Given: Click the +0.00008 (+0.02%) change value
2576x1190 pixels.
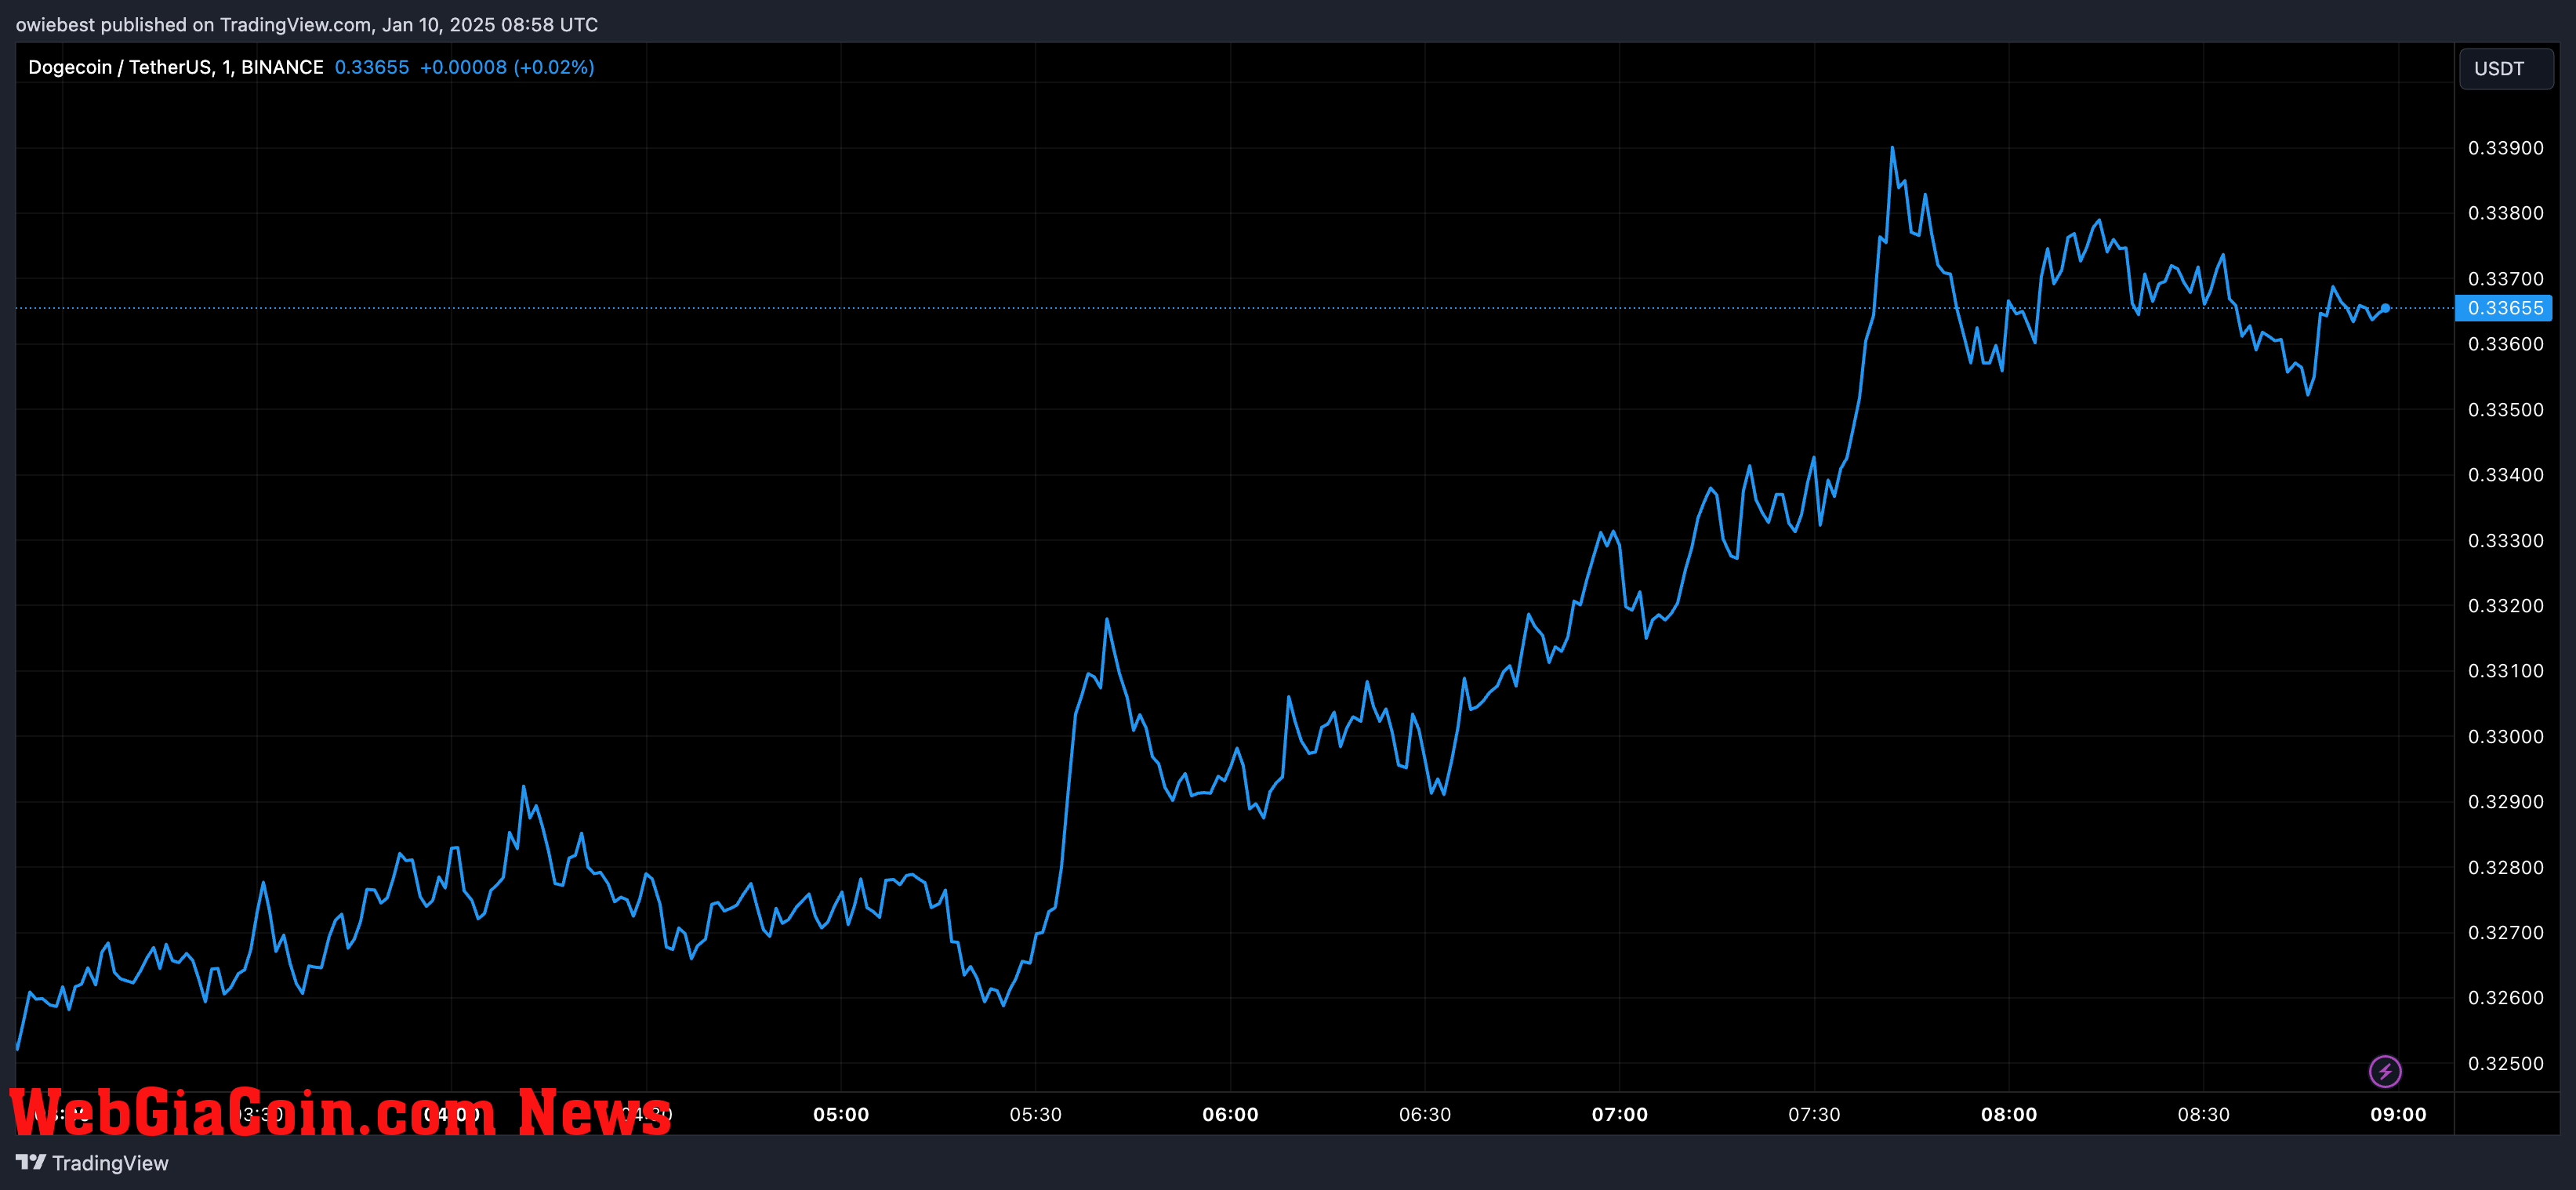Looking at the screenshot, I should 507,67.
